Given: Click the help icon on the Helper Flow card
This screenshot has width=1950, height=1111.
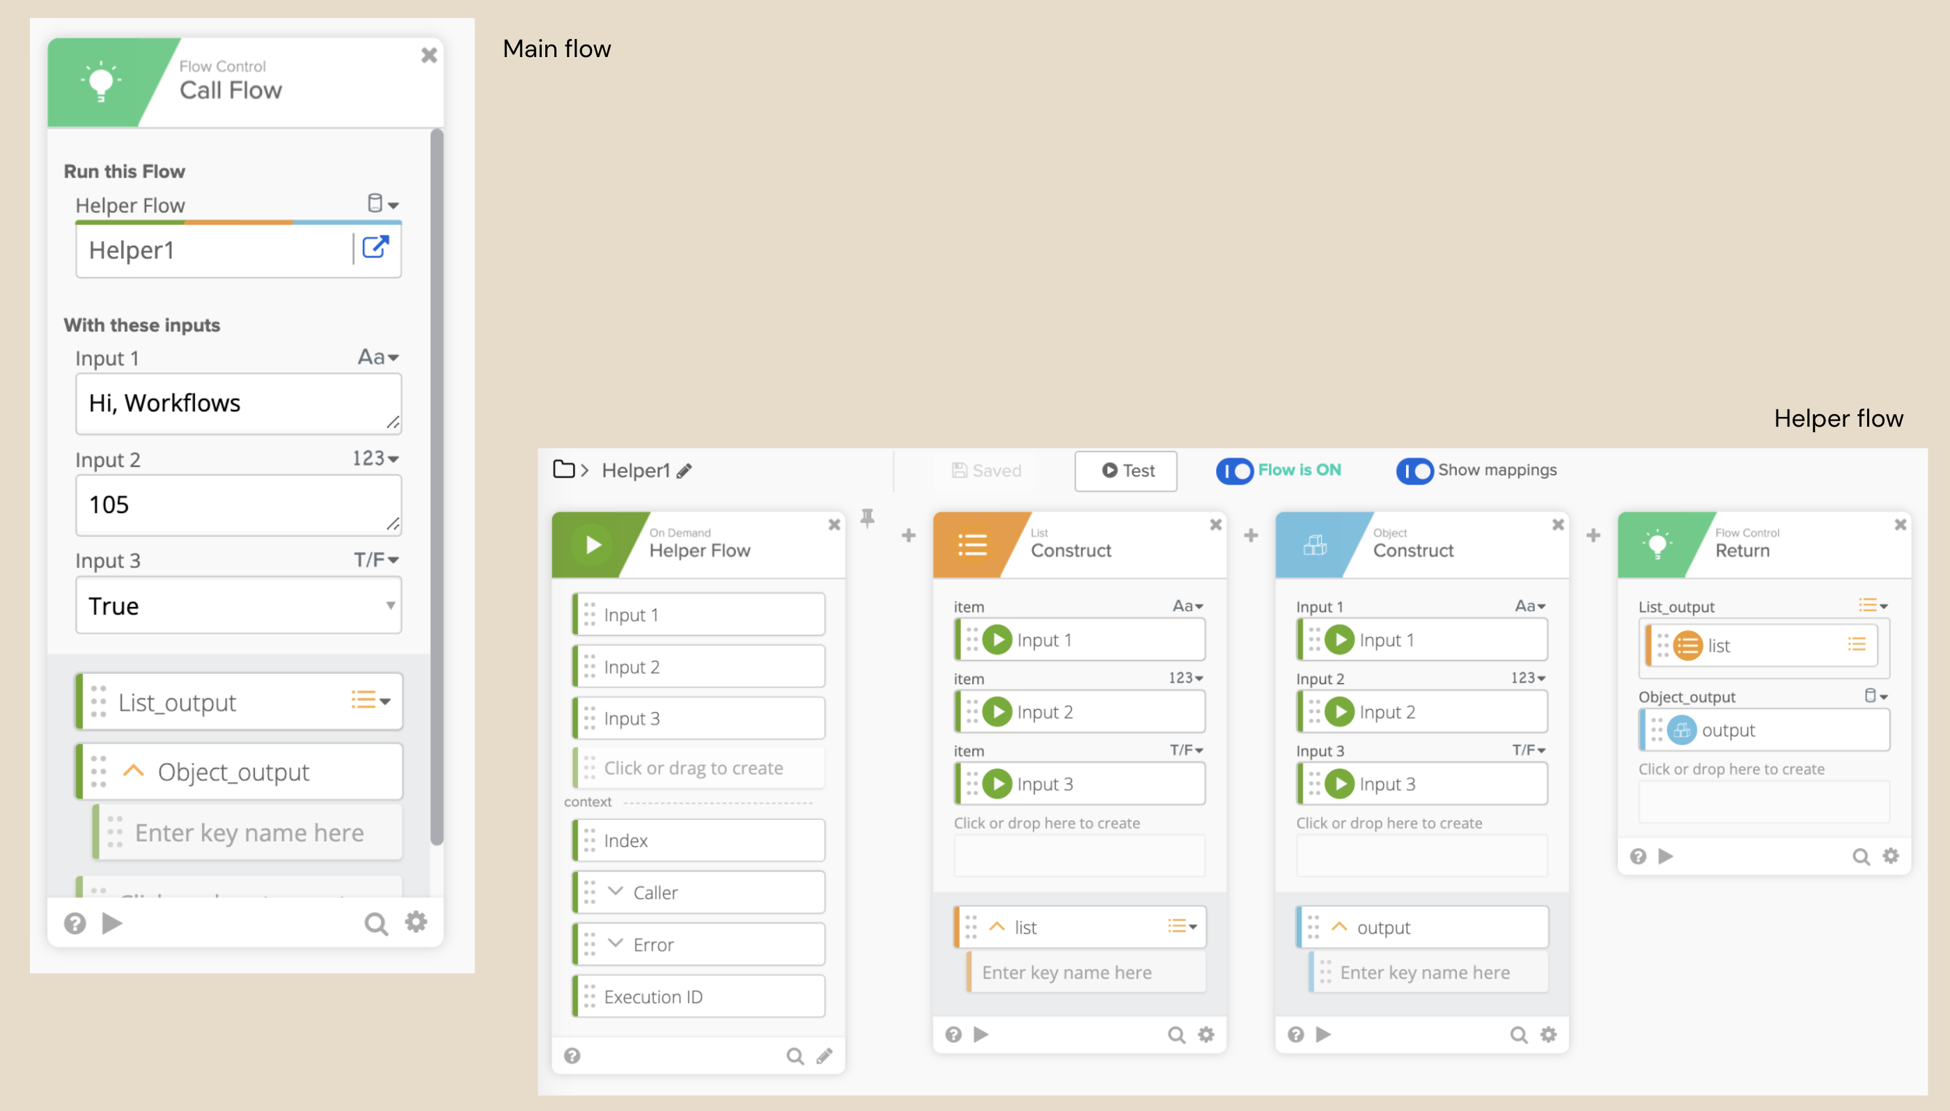Looking at the screenshot, I should click(x=573, y=1055).
